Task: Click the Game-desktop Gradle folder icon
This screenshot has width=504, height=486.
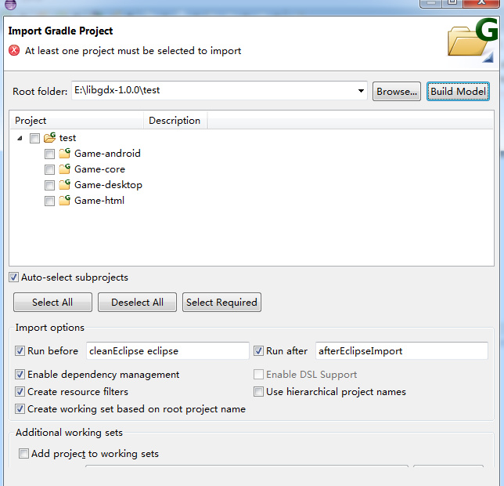Action: coord(65,185)
